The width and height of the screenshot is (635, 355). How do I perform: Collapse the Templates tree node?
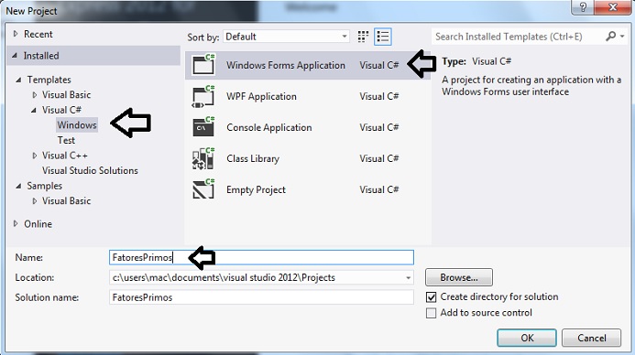[x=18, y=80]
